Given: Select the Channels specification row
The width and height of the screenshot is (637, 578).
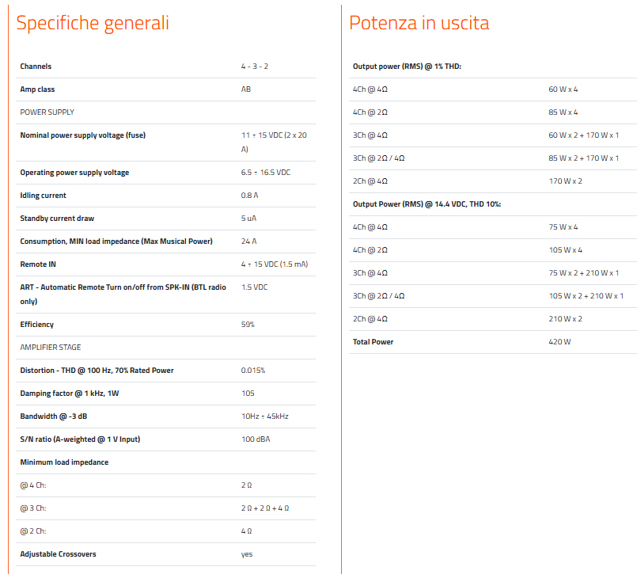Looking at the screenshot, I should 165,67.
